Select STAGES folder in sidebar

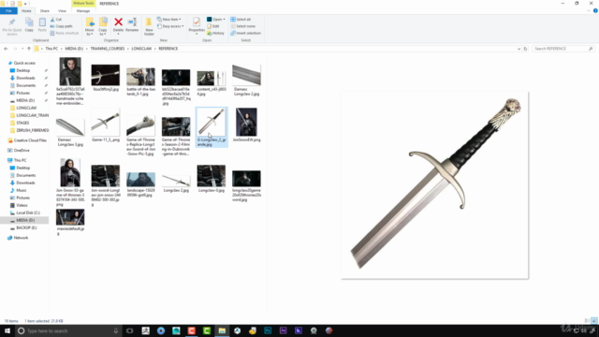click(x=22, y=123)
